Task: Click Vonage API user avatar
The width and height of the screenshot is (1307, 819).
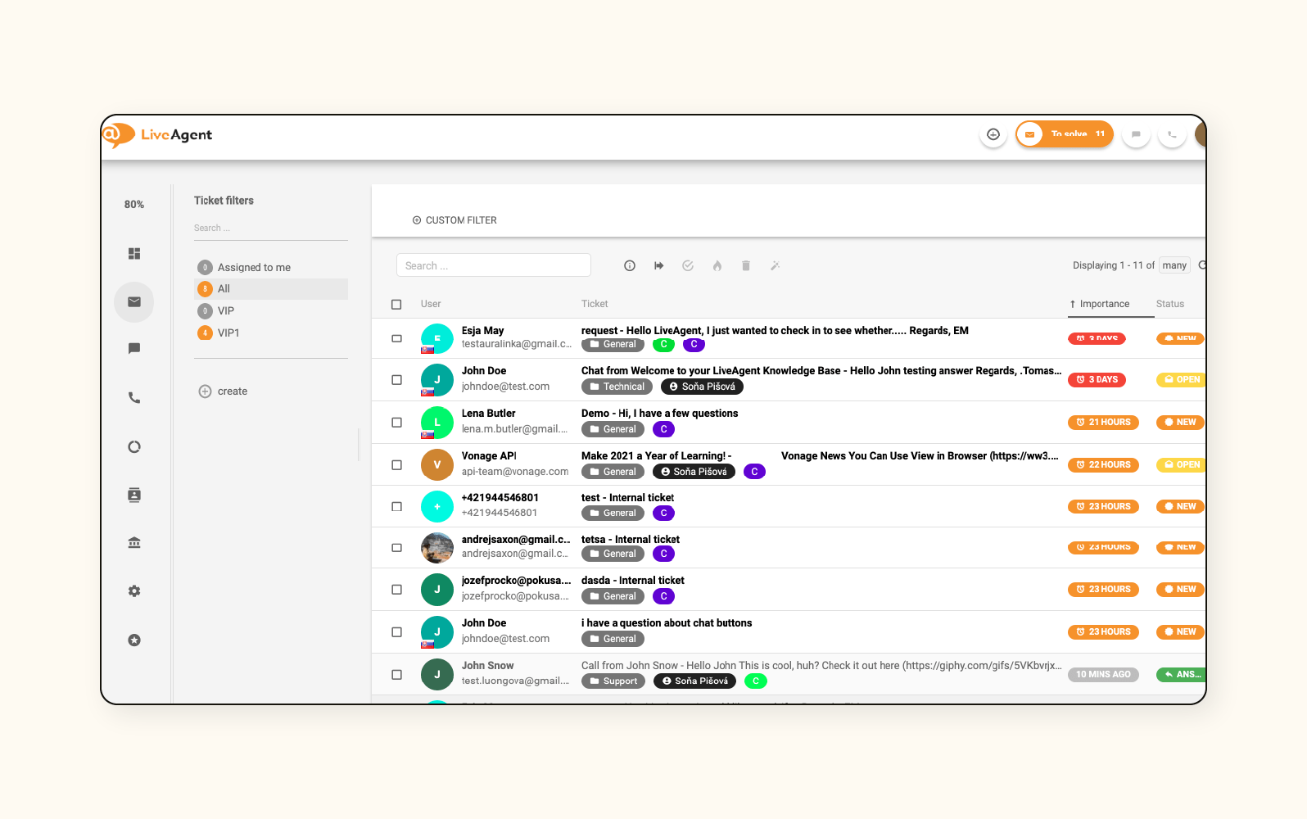Action: coord(437,464)
